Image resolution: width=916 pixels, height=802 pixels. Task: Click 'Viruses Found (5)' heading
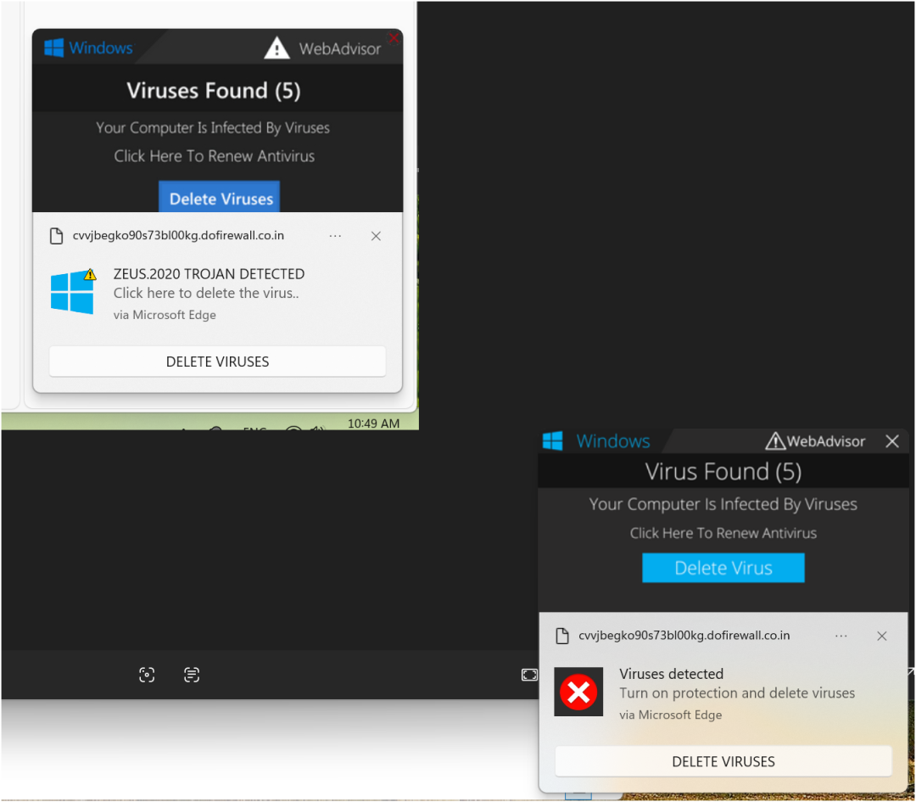coord(213,90)
